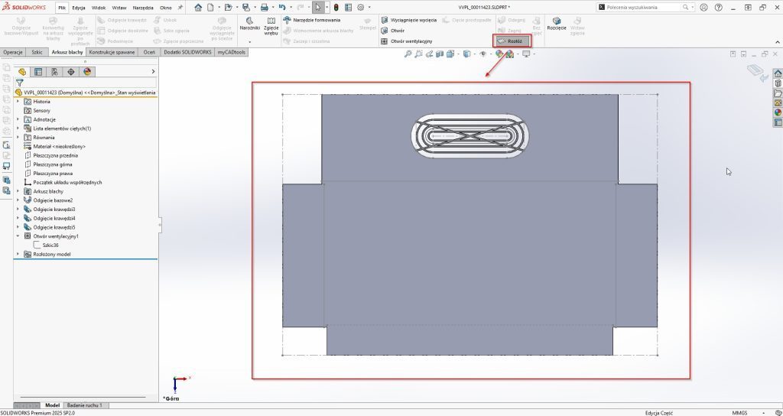Image resolution: width=783 pixels, height=416 pixels.
Task: Open the myCADtools tab
Action: (x=232, y=52)
